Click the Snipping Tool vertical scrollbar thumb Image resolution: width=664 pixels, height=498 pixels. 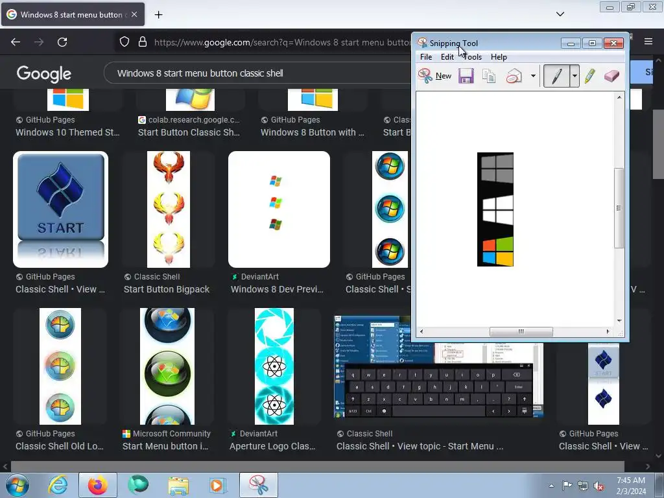619,208
